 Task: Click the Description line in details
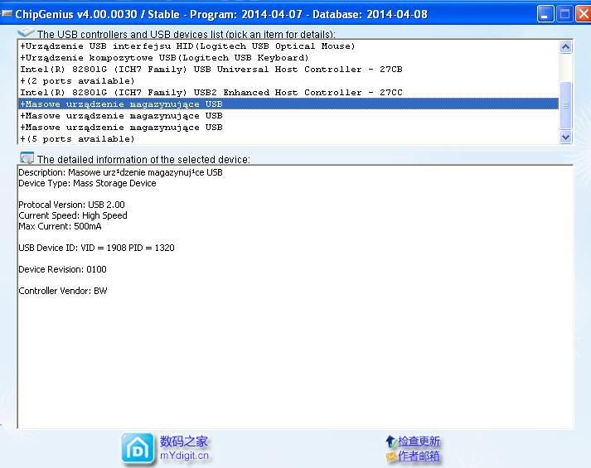click(121, 172)
